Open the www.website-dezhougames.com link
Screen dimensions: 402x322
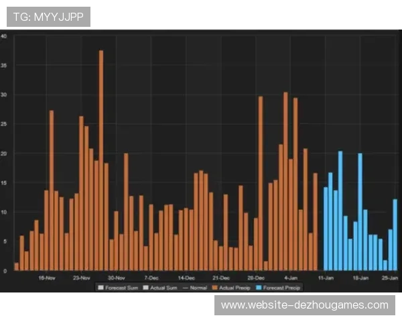(305, 305)
